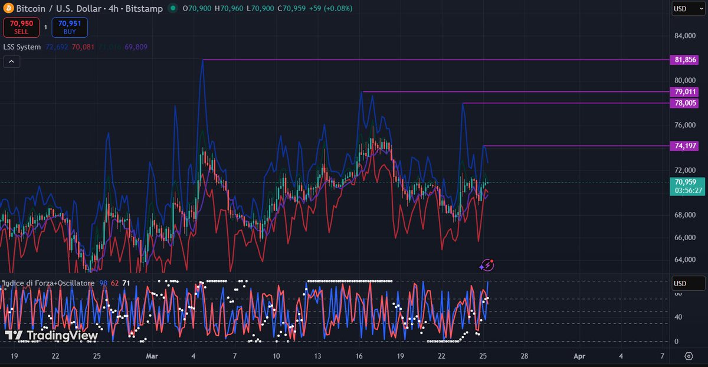
Task: Click the LSS value 69,809
Action: (136, 47)
